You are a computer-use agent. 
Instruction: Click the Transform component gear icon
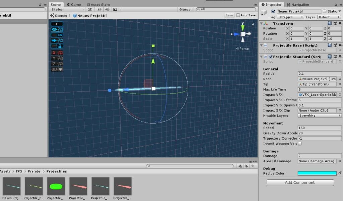point(340,23)
